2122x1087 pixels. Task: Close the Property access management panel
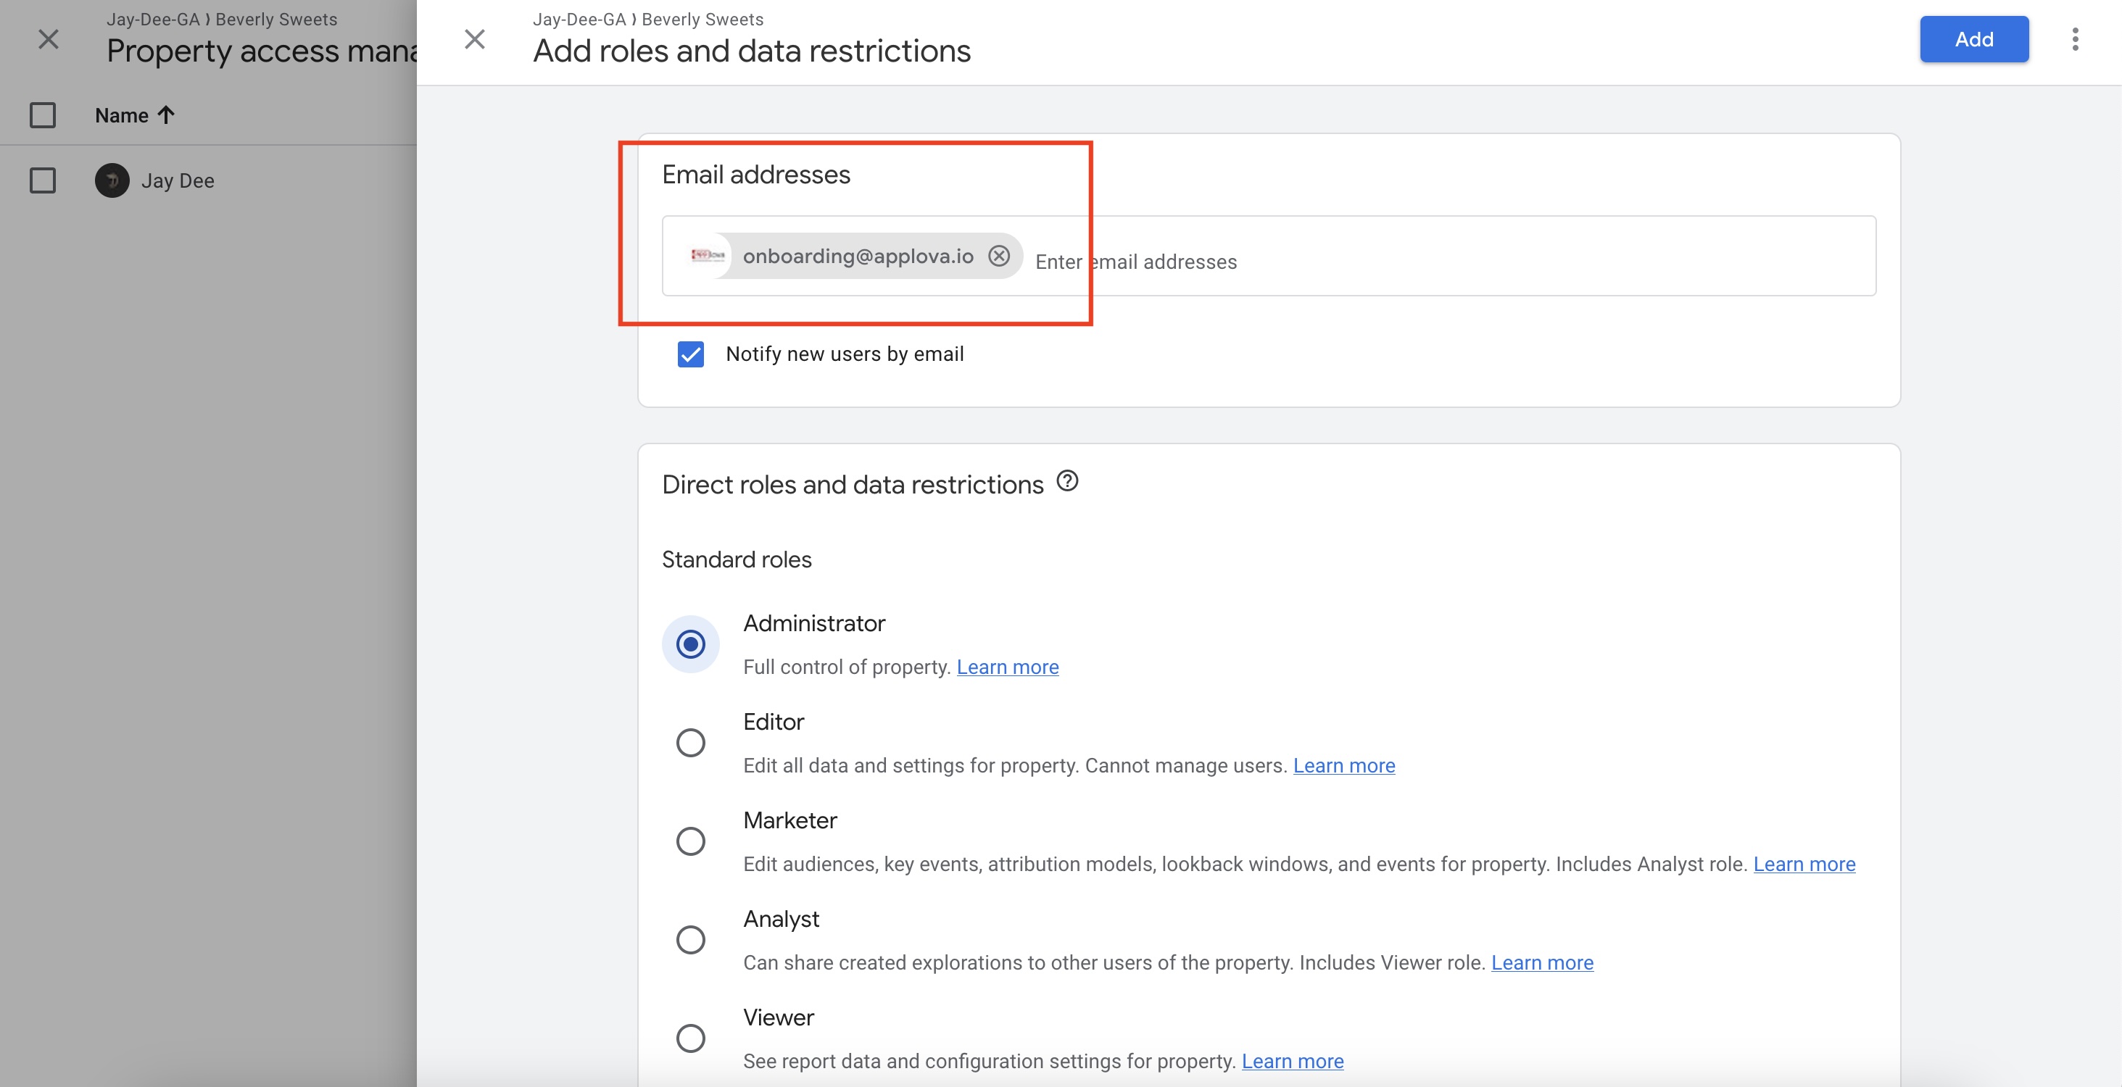click(49, 38)
